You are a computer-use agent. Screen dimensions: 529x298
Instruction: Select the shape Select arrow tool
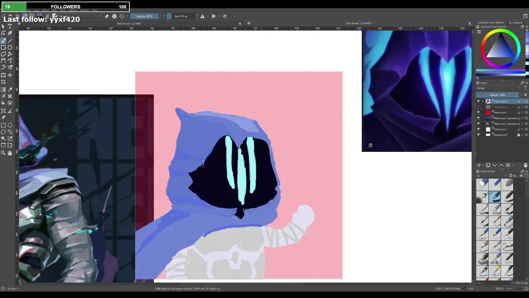tap(3, 26)
